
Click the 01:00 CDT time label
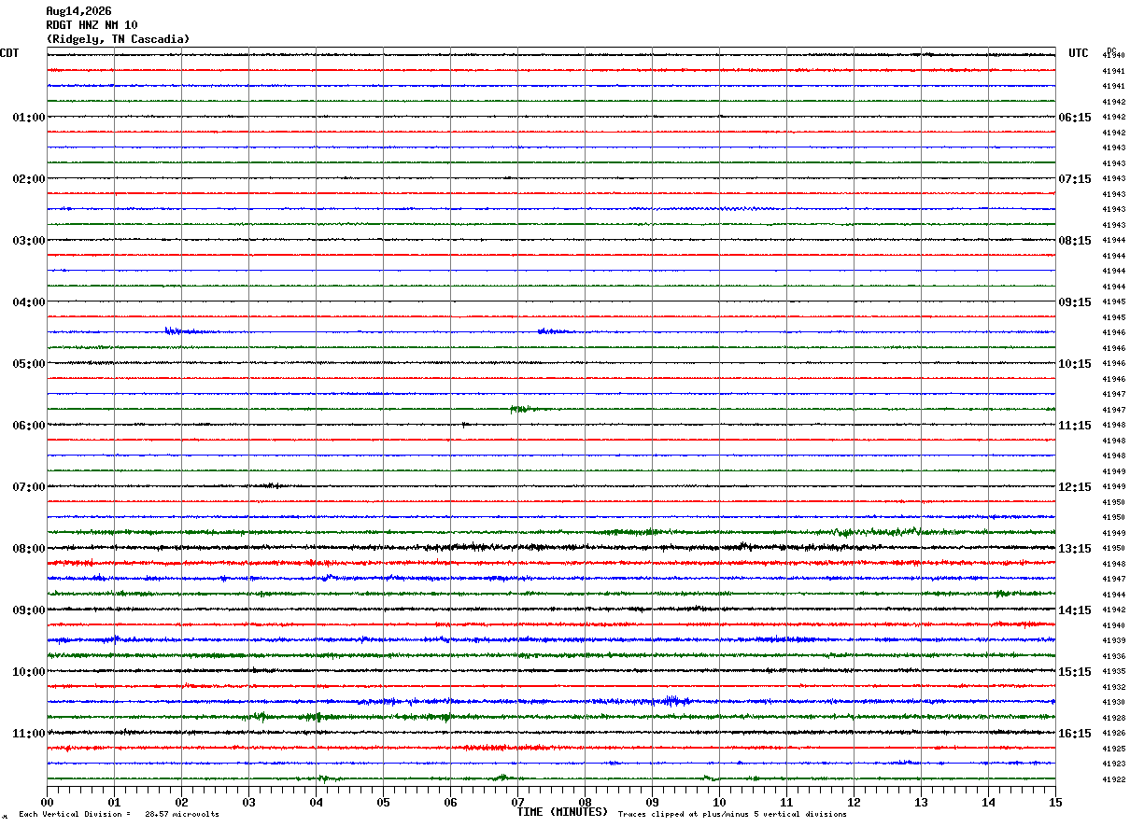tap(28, 118)
